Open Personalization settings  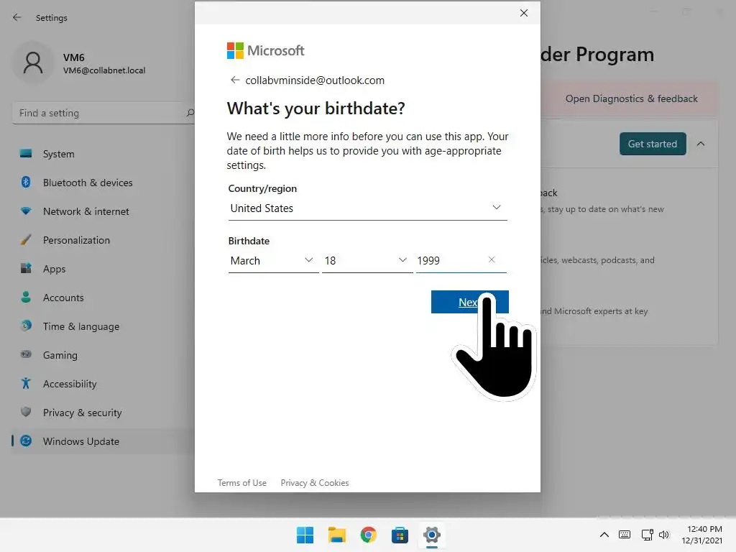click(x=103, y=240)
